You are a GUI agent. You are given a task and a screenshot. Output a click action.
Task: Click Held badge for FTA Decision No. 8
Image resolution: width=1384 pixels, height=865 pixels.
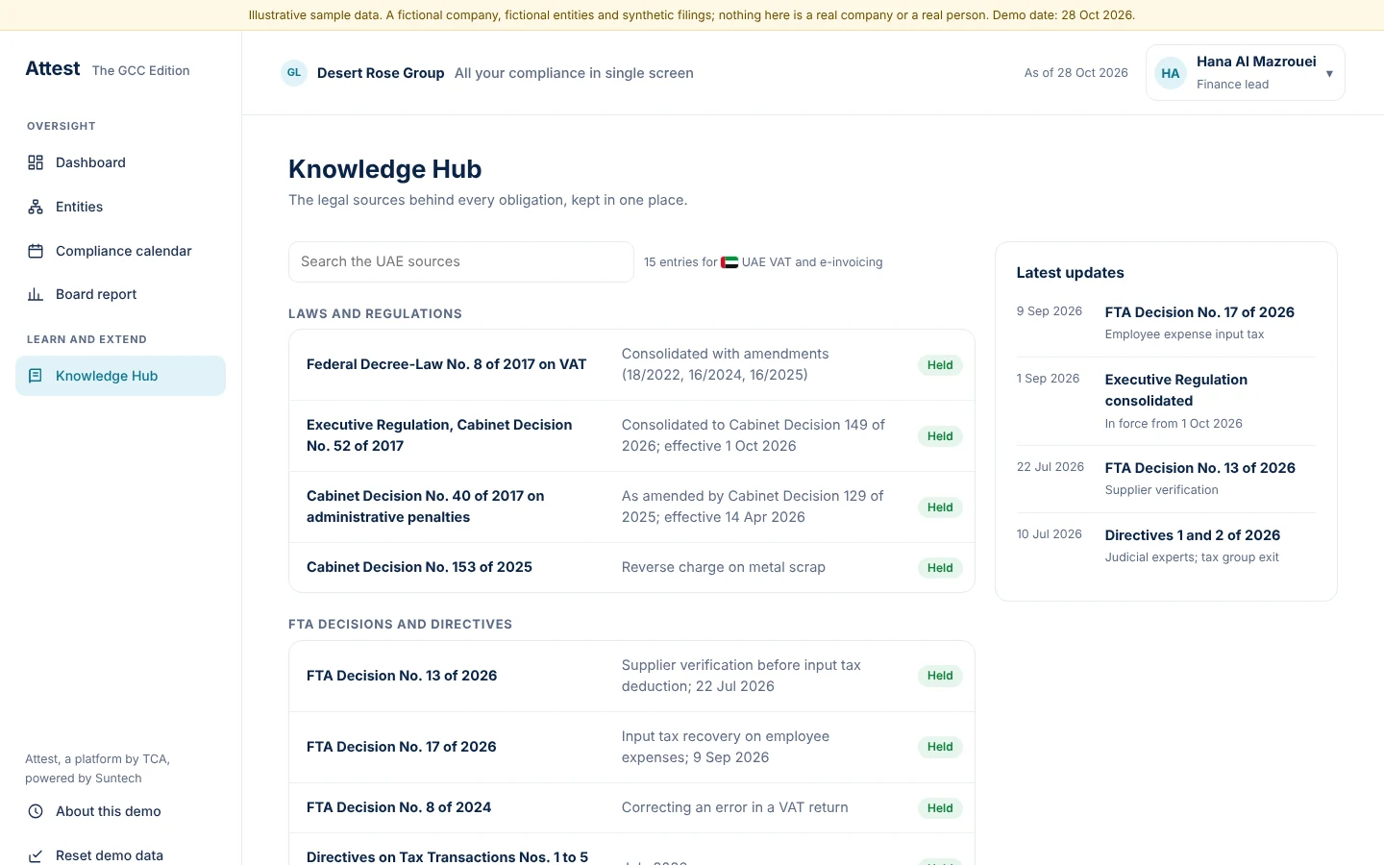(940, 808)
